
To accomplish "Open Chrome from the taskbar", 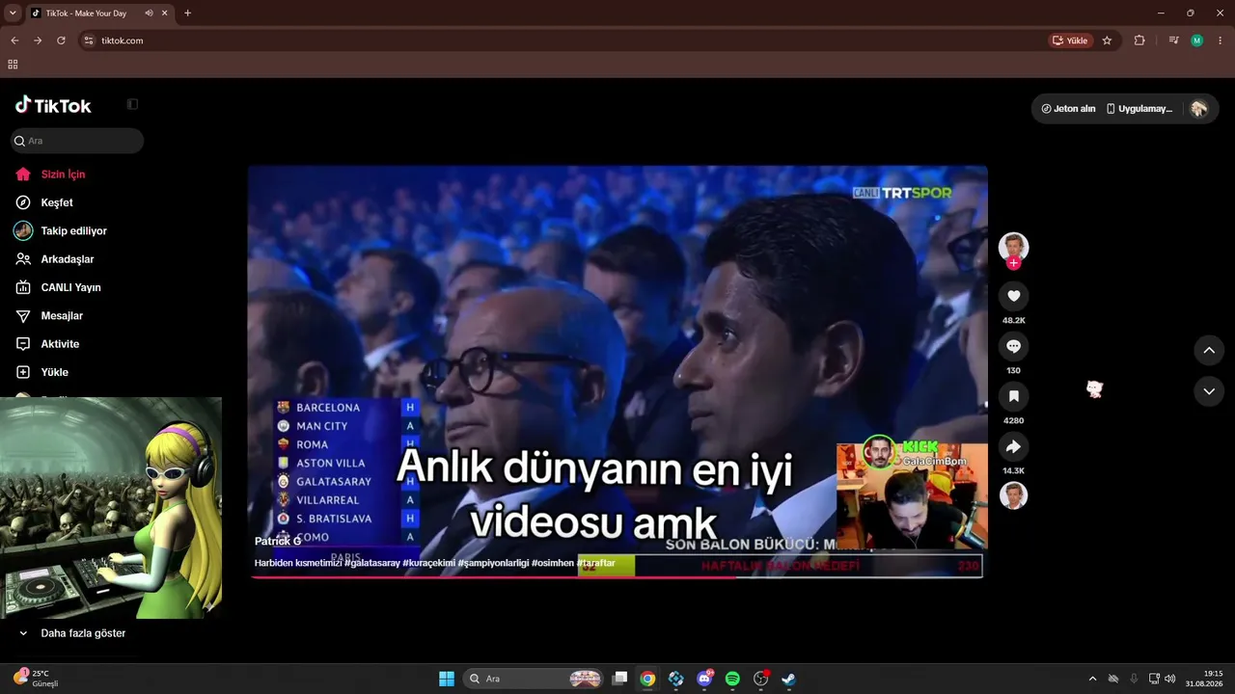I will tap(647, 679).
